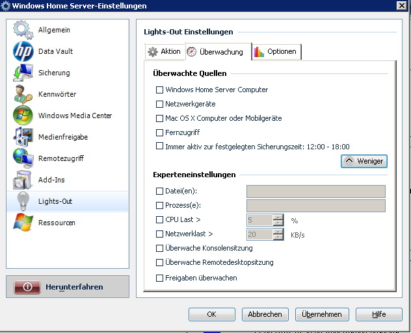Switch to the Aktion tab
The image size is (411, 333).
pyautogui.click(x=165, y=51)
